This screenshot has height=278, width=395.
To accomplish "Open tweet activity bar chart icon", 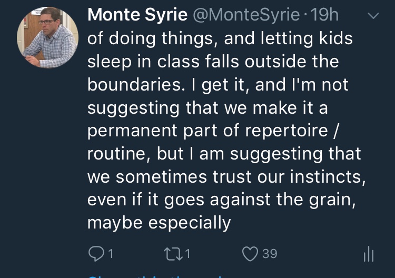I will pyautogui.click(x=369, y=255).
